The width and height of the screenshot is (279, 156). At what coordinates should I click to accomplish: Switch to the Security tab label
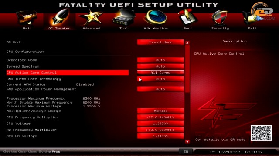[220, 28]
